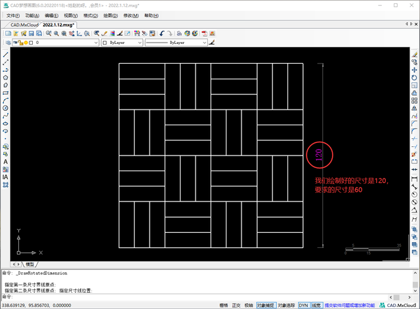420x309 pixels.
Task: Toggle 极轴 polar tracking in status bar
Action: [249, 305]
